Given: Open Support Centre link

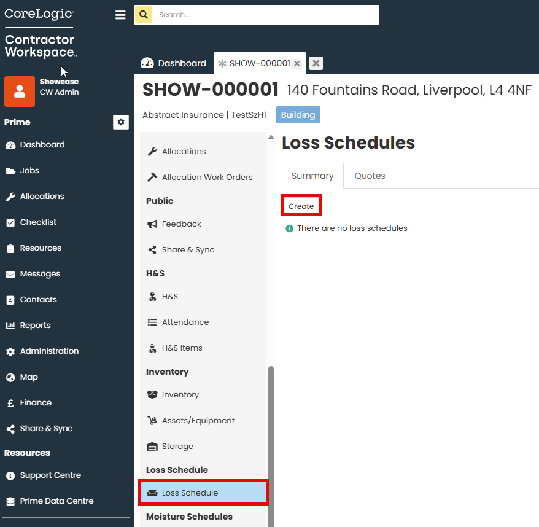Looking at the screenshot, I should [50, 475].
